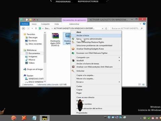Screen dimensions: 161x121
Task: Open recent locations dropdown next to arrows
Action: [x=32, y=29]
